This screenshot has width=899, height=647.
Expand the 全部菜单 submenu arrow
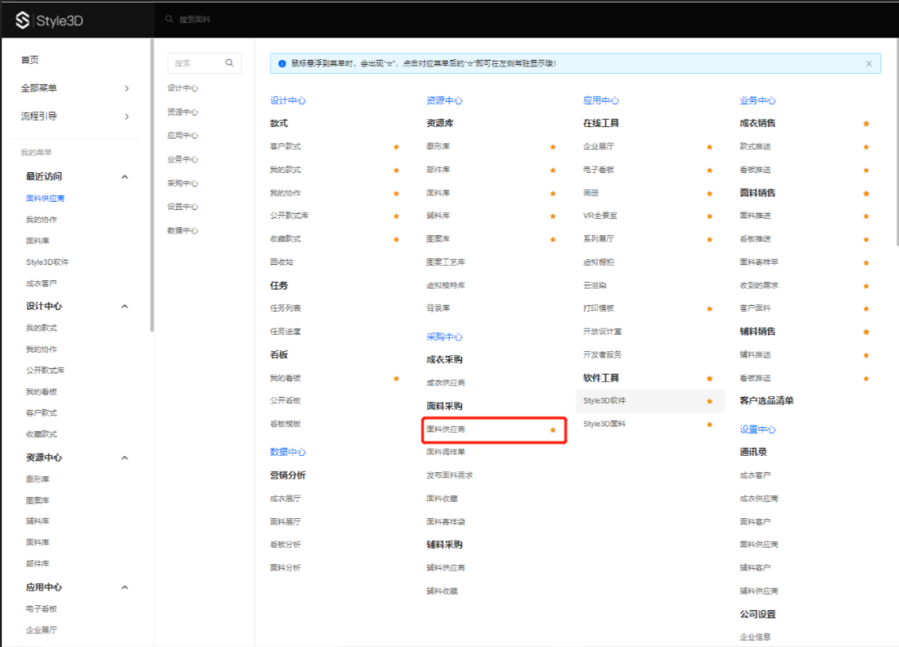coord(126,89)
